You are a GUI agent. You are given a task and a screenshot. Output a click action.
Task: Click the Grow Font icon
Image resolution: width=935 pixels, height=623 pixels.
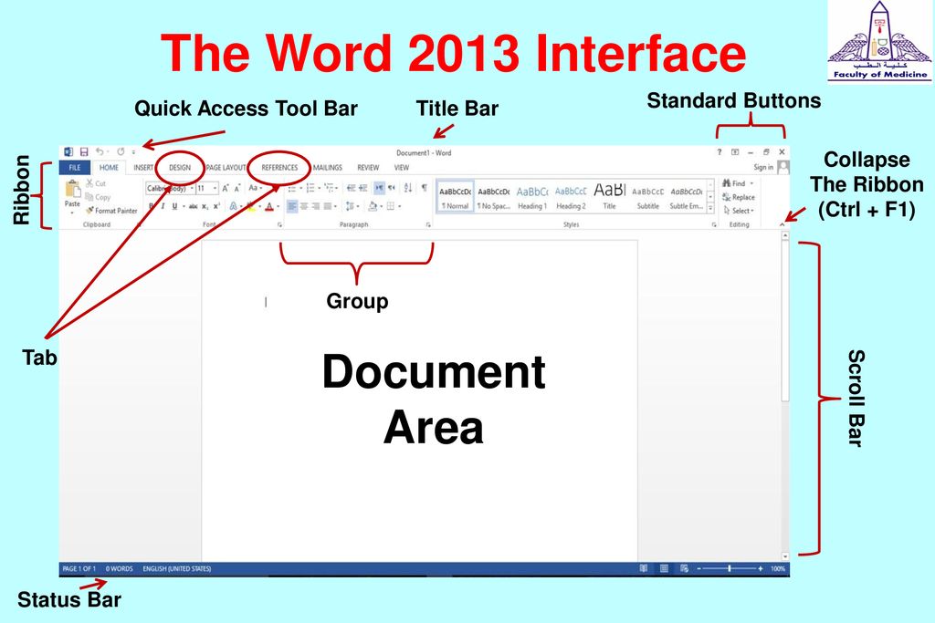tap(226, 188)
